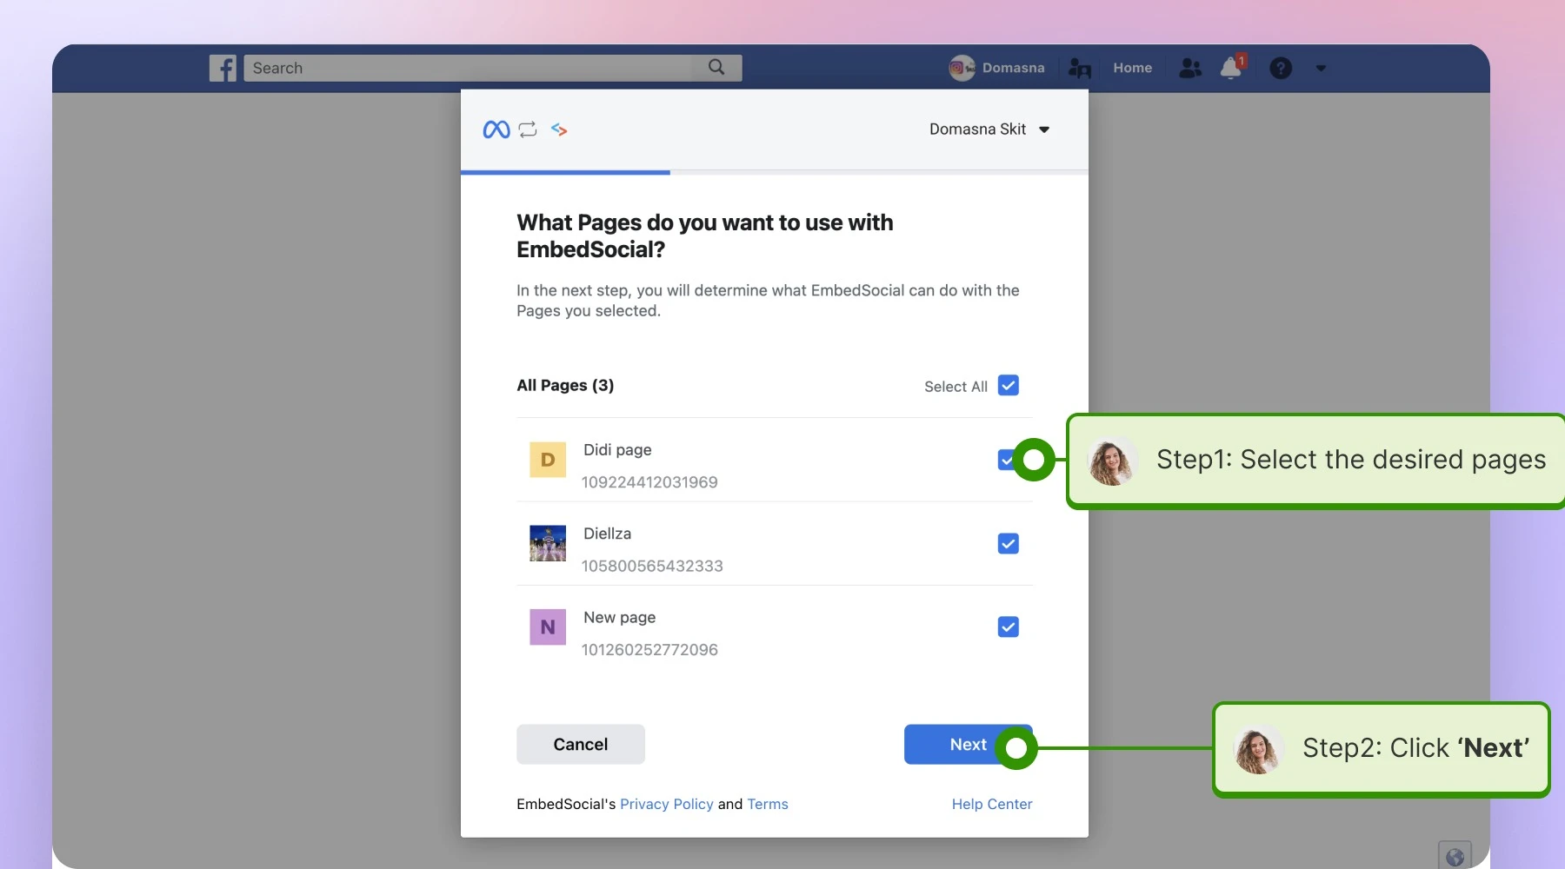Click the Didi page 'D' avatar
Screen dimensions: 1565x869
tap(548, 460)
